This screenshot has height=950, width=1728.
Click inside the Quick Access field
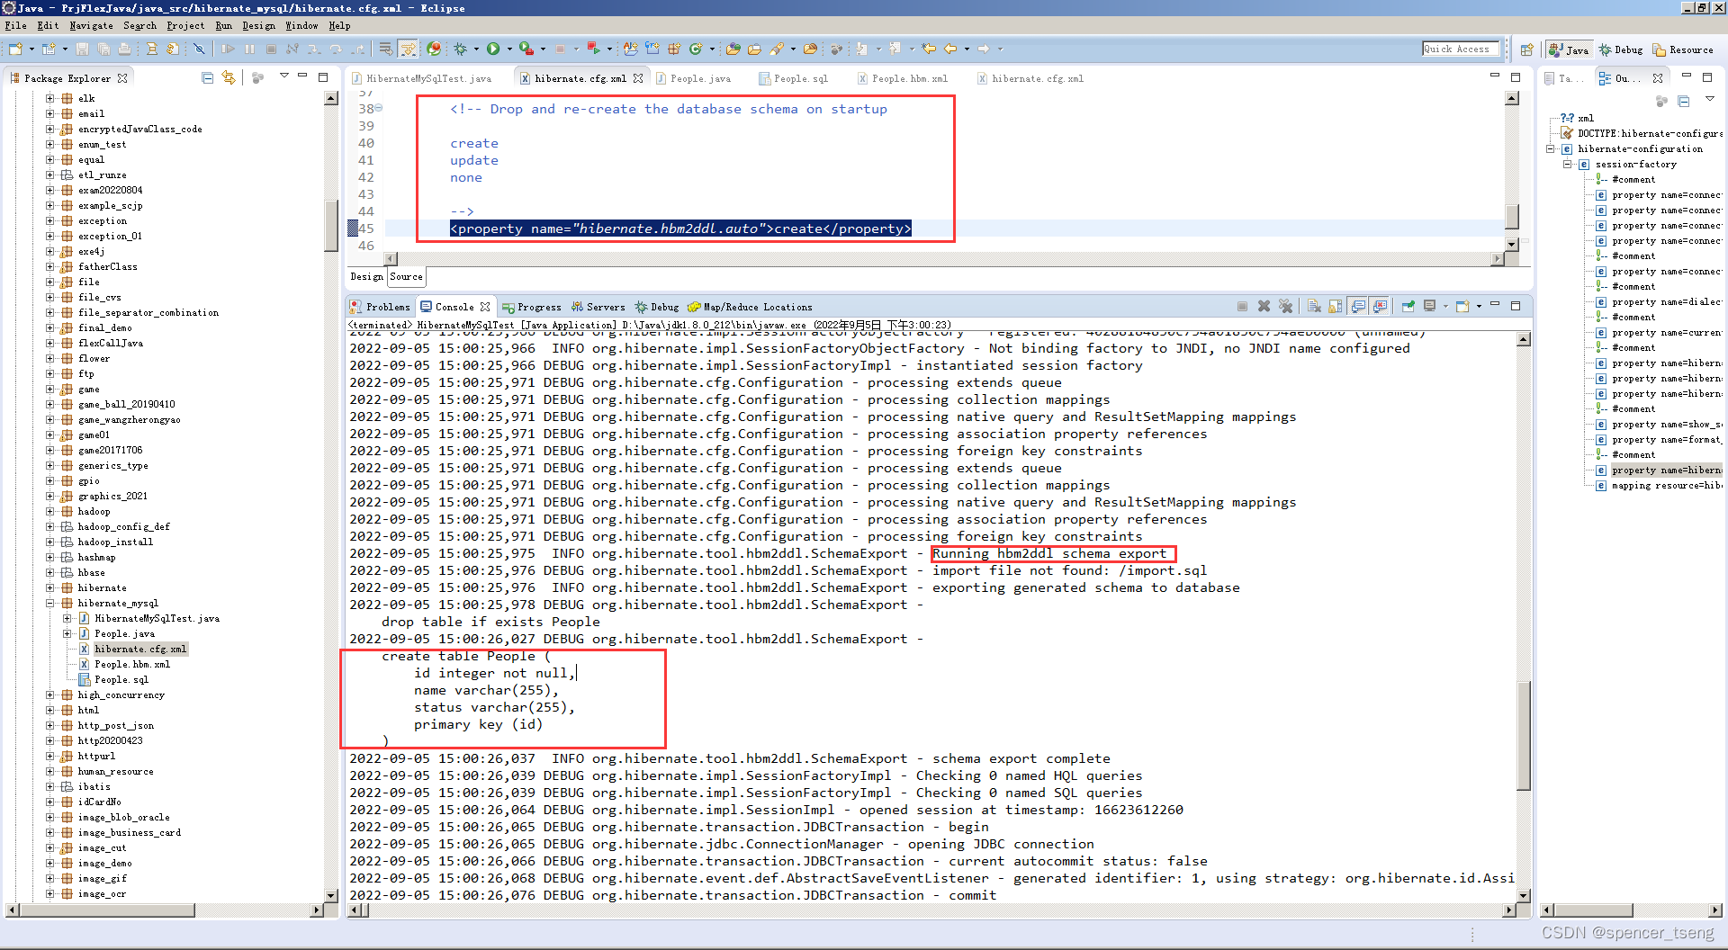[x=1461, y=49]
